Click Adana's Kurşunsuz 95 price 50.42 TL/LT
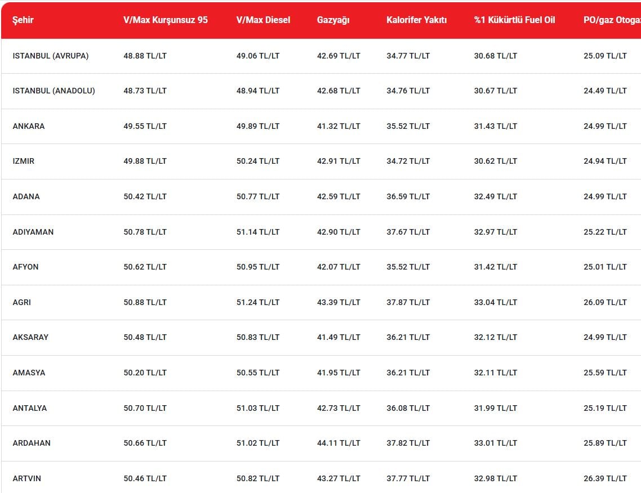 pos(145,196)
